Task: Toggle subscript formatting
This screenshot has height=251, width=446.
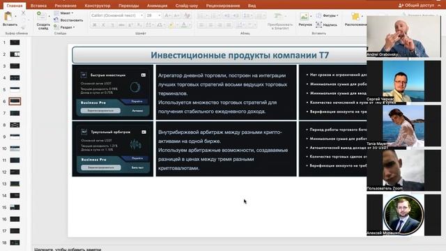Action: (139, 25)
